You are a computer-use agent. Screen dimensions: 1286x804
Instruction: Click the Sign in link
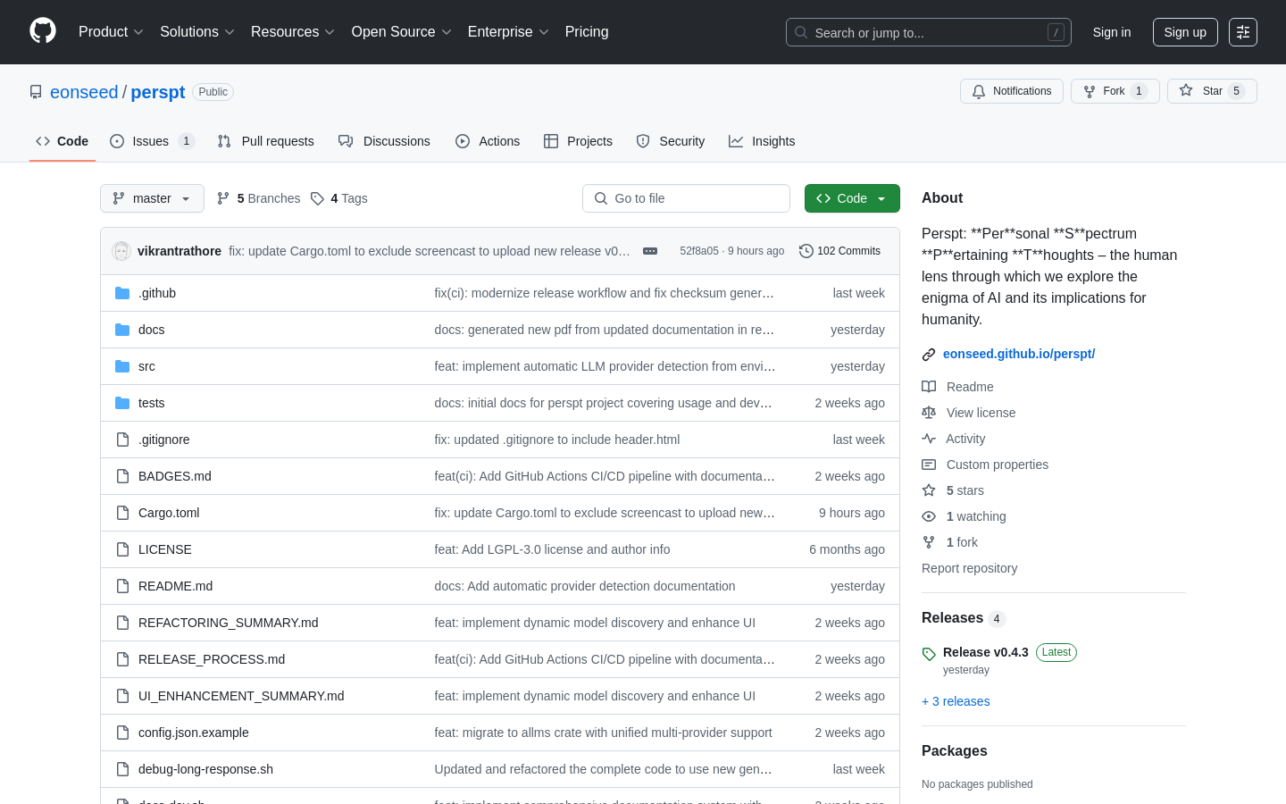pyautogui.click(x=1112, y=32)
